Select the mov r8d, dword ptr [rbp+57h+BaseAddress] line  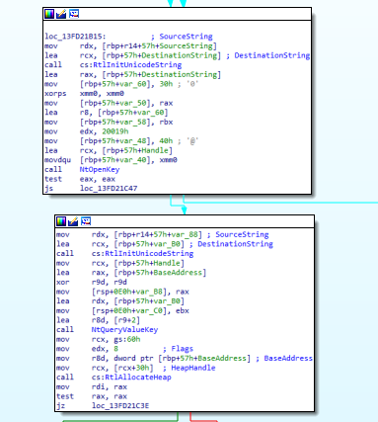185,359
